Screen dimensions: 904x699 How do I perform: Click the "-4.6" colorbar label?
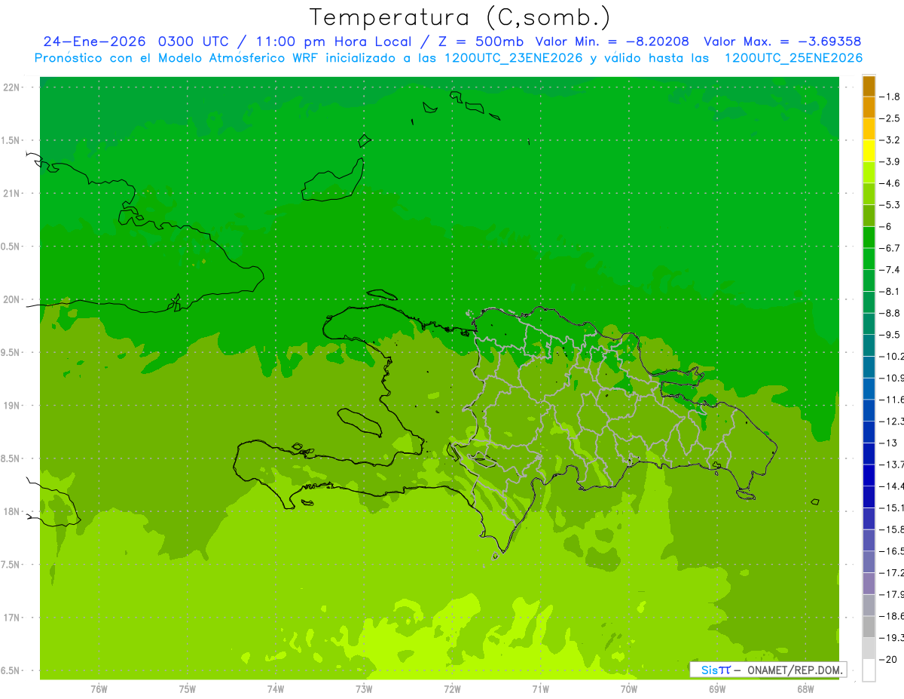pyautogui.click(x=890, y=183)
